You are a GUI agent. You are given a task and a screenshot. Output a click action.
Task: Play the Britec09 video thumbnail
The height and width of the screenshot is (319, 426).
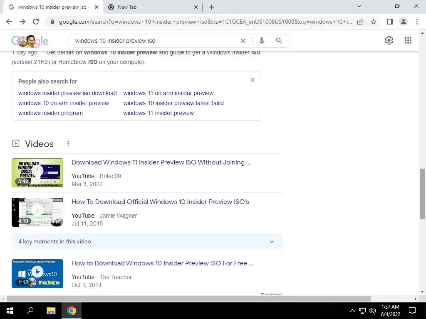pyautogui.click(x=37, y=173)
